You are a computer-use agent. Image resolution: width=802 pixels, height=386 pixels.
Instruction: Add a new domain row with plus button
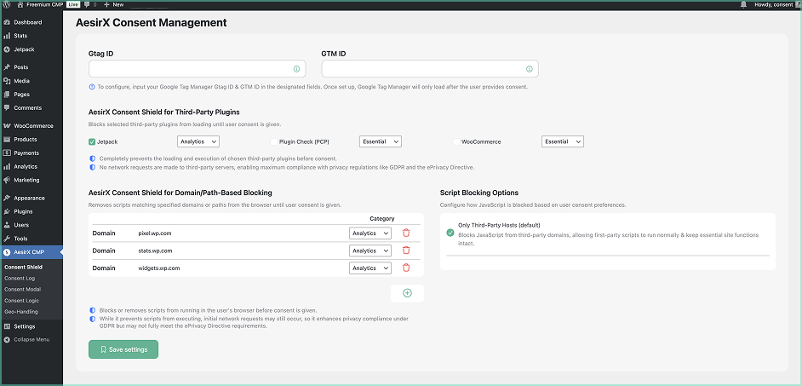pos(407,293)
